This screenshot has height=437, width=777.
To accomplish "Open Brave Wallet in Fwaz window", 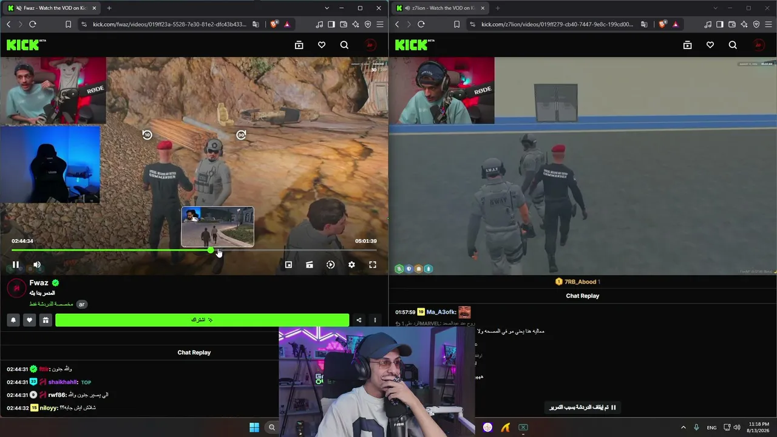I will 344,24.
